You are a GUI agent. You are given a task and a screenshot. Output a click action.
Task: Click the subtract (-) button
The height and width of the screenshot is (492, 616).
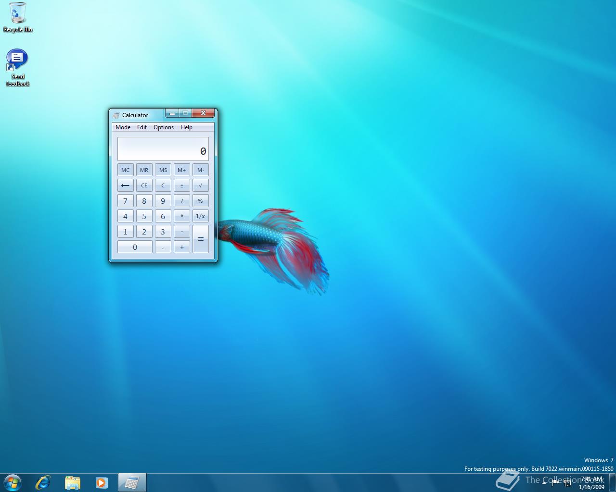[x=182, y=232]
